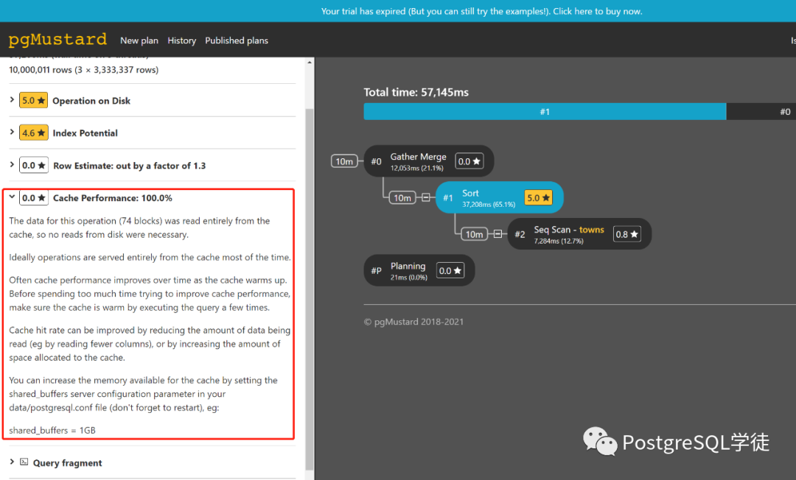The width and height of the screenshot is (796, 480).
Task: Click the 10m row count on Gather Merge
Action: 344,161
